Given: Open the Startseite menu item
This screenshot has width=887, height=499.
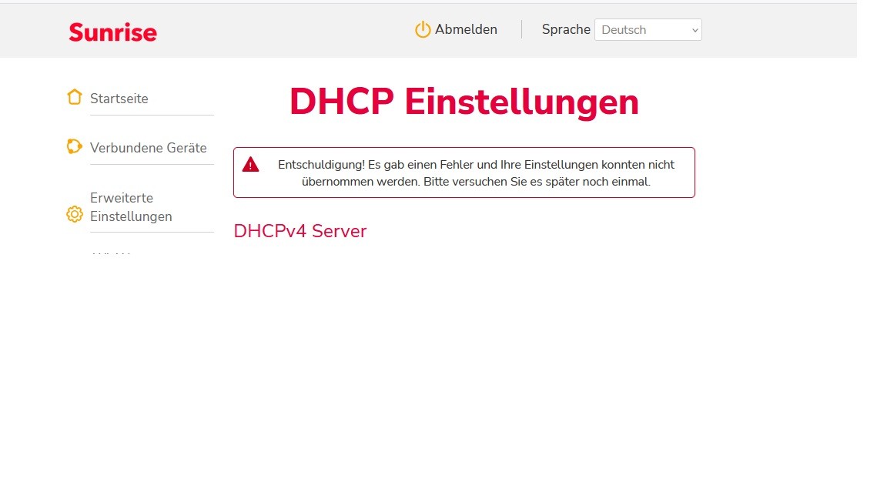Looking at the screenshot, I should pyautogui.click(x=119, y=99).
